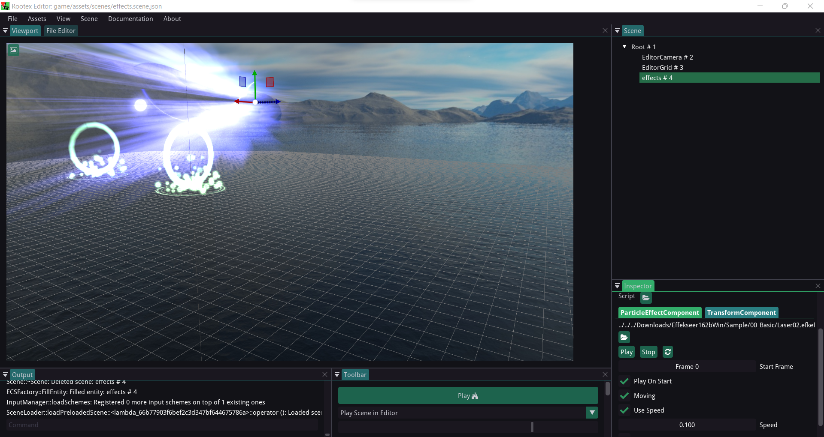This screenshot has width=824, height=437.
Task: Select the ParticleEffectComponent tab
Action: [x=660, y=312]
